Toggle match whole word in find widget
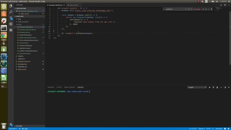 pos(189,9)
